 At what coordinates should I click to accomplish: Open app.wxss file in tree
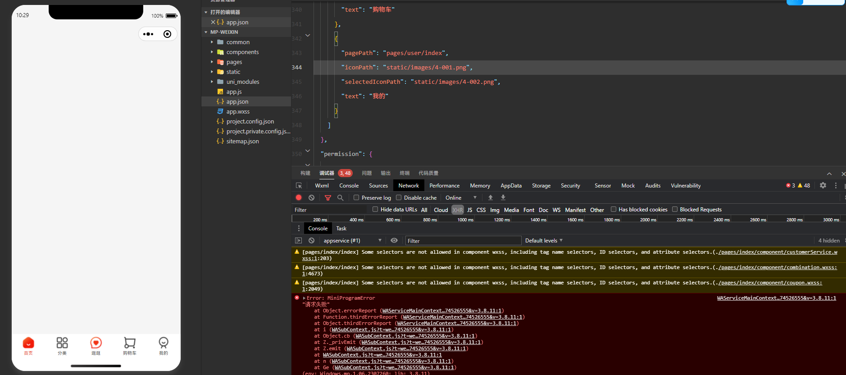(x=238, y=111)
